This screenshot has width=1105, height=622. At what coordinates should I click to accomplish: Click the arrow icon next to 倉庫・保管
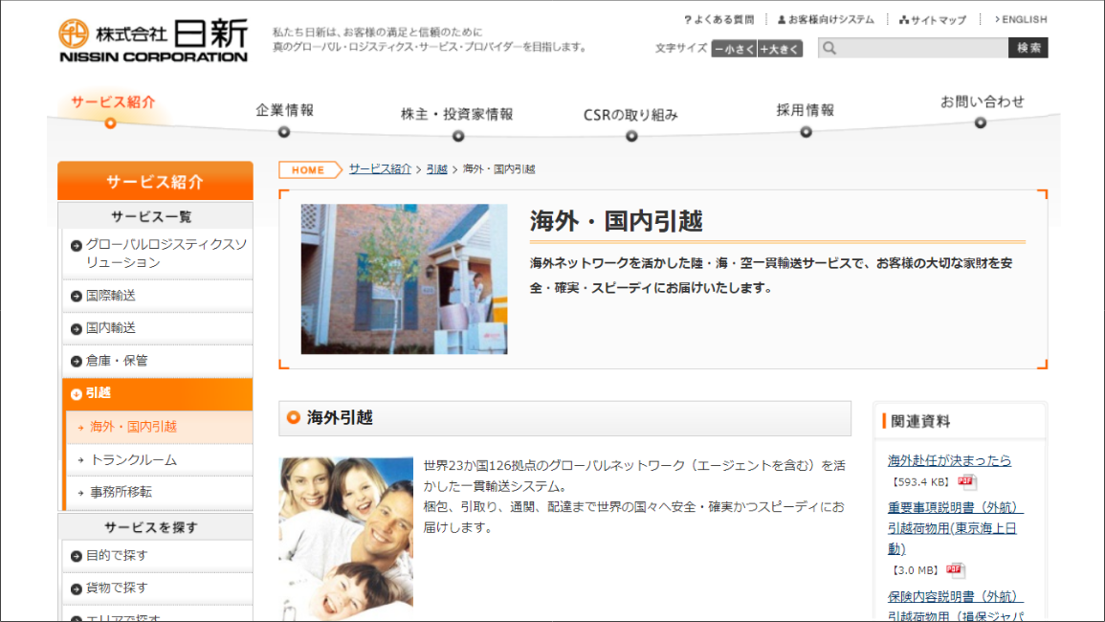(77, 361)
